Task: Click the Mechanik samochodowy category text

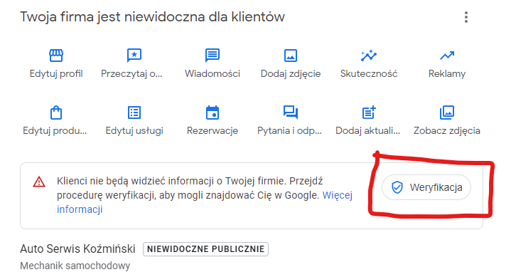Action: tap(75, 266)
